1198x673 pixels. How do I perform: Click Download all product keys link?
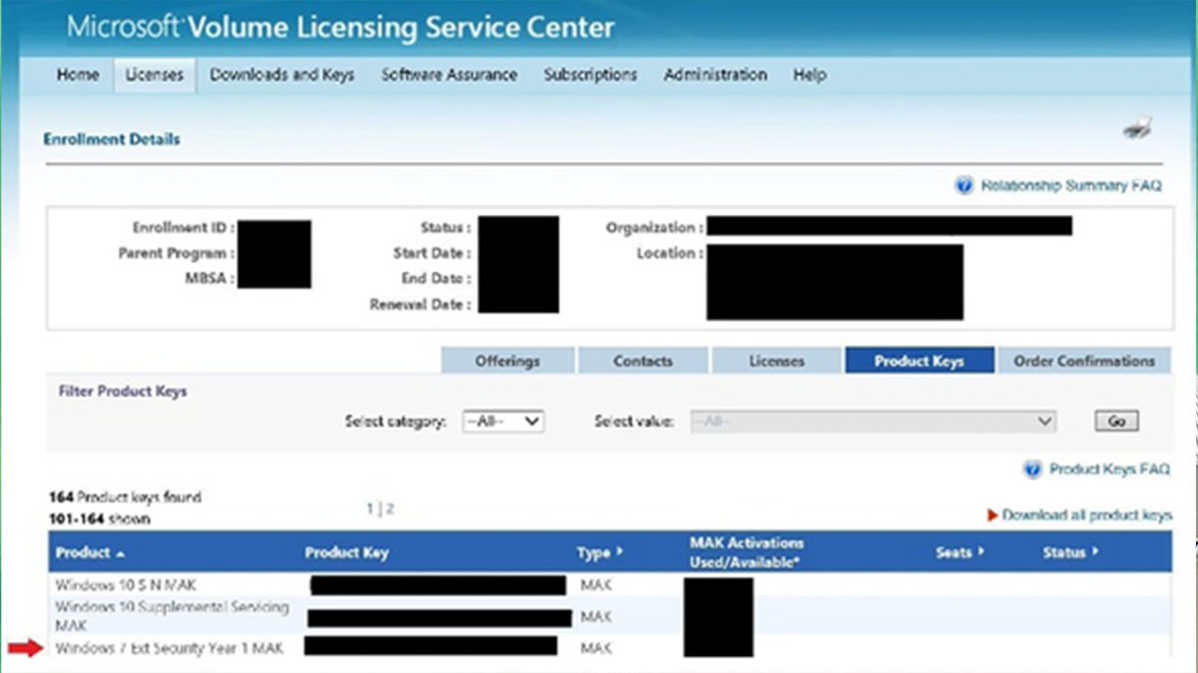(x=1086, y=515)
